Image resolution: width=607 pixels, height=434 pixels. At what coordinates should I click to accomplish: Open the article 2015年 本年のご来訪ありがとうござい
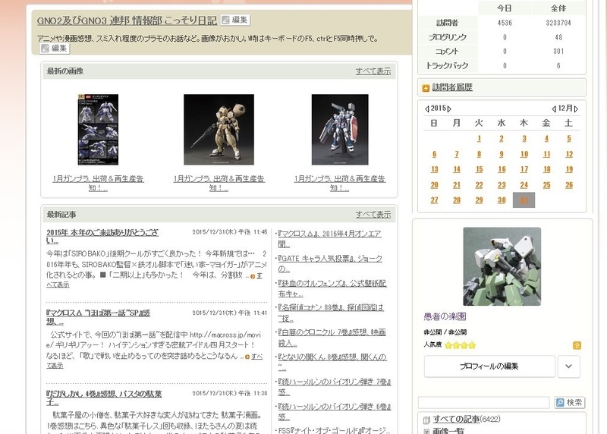(102, 236)
